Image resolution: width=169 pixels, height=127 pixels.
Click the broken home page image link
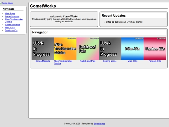(x=6, y=3)
